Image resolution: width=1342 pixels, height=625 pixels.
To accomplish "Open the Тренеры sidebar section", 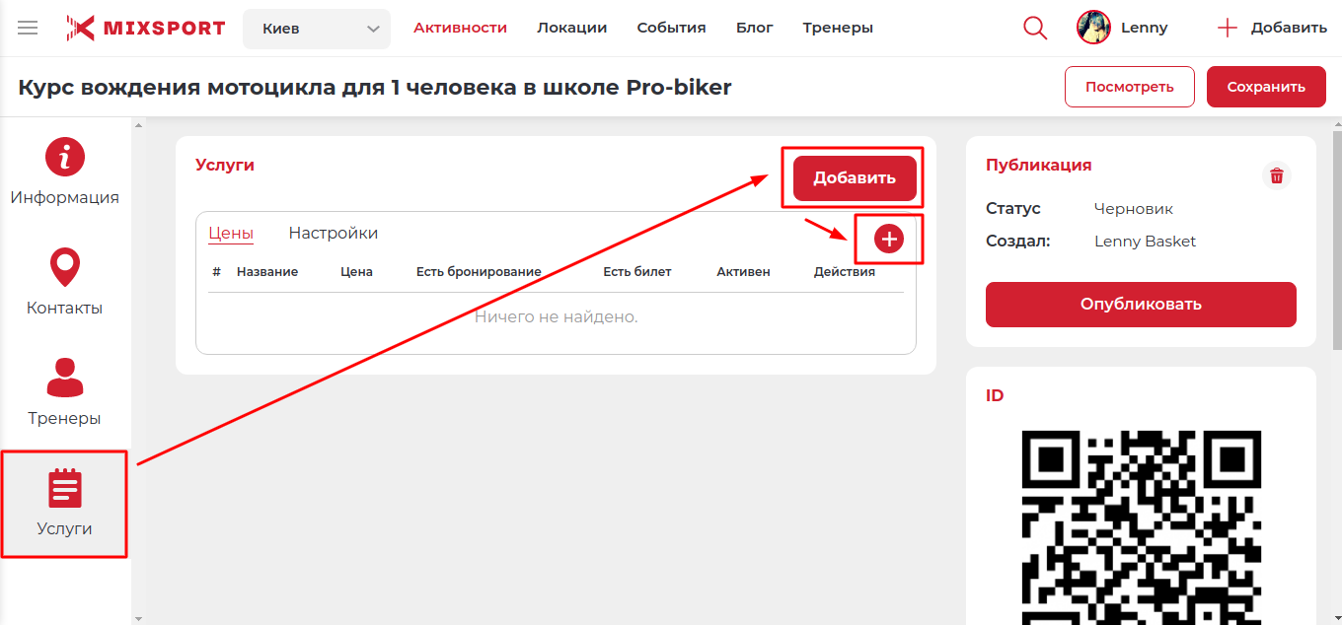I will click(65, 393).
